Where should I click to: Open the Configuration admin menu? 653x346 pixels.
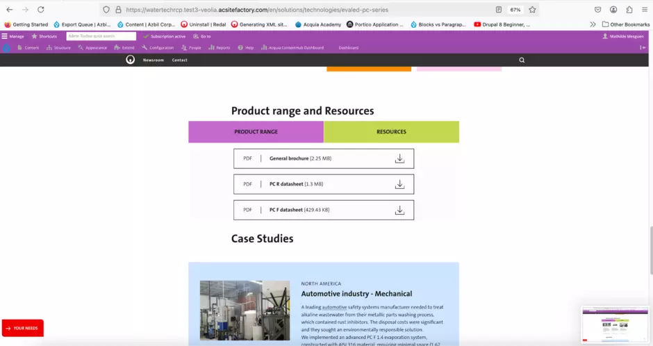(x=158, y=48)
